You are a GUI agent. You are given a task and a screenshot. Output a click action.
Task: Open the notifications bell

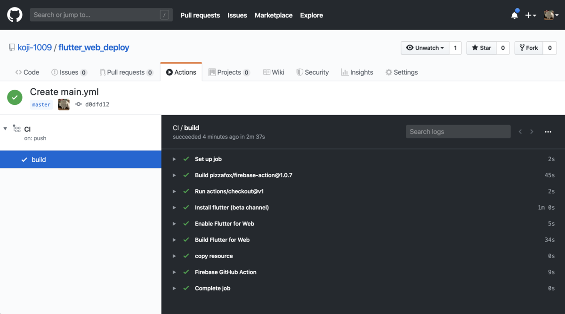pyautogui.click(x=515, y=15)
